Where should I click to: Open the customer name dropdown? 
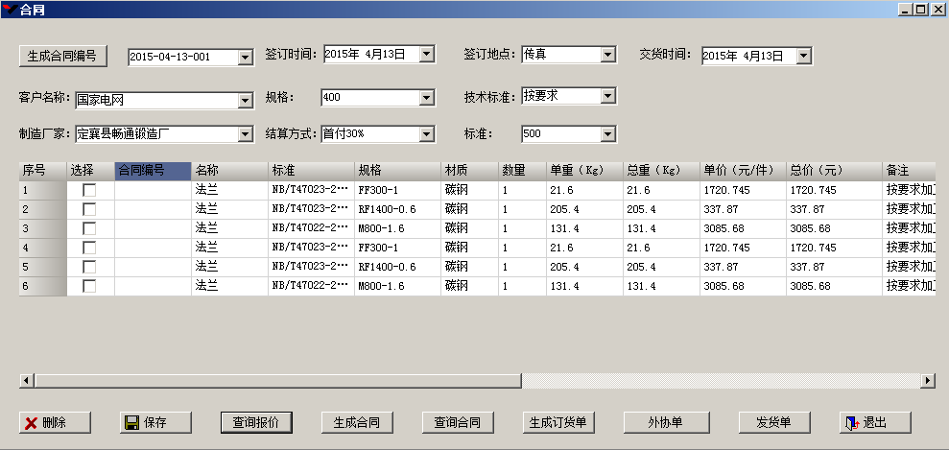click(245, 100)
